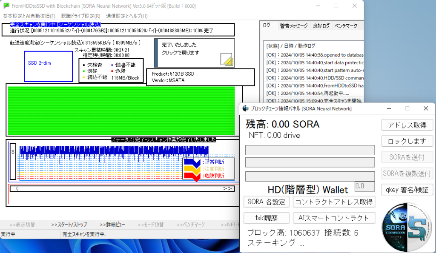Open AIスマートコントラクト
The height and width of the screenshot is (253, 436).
(334, 218)
